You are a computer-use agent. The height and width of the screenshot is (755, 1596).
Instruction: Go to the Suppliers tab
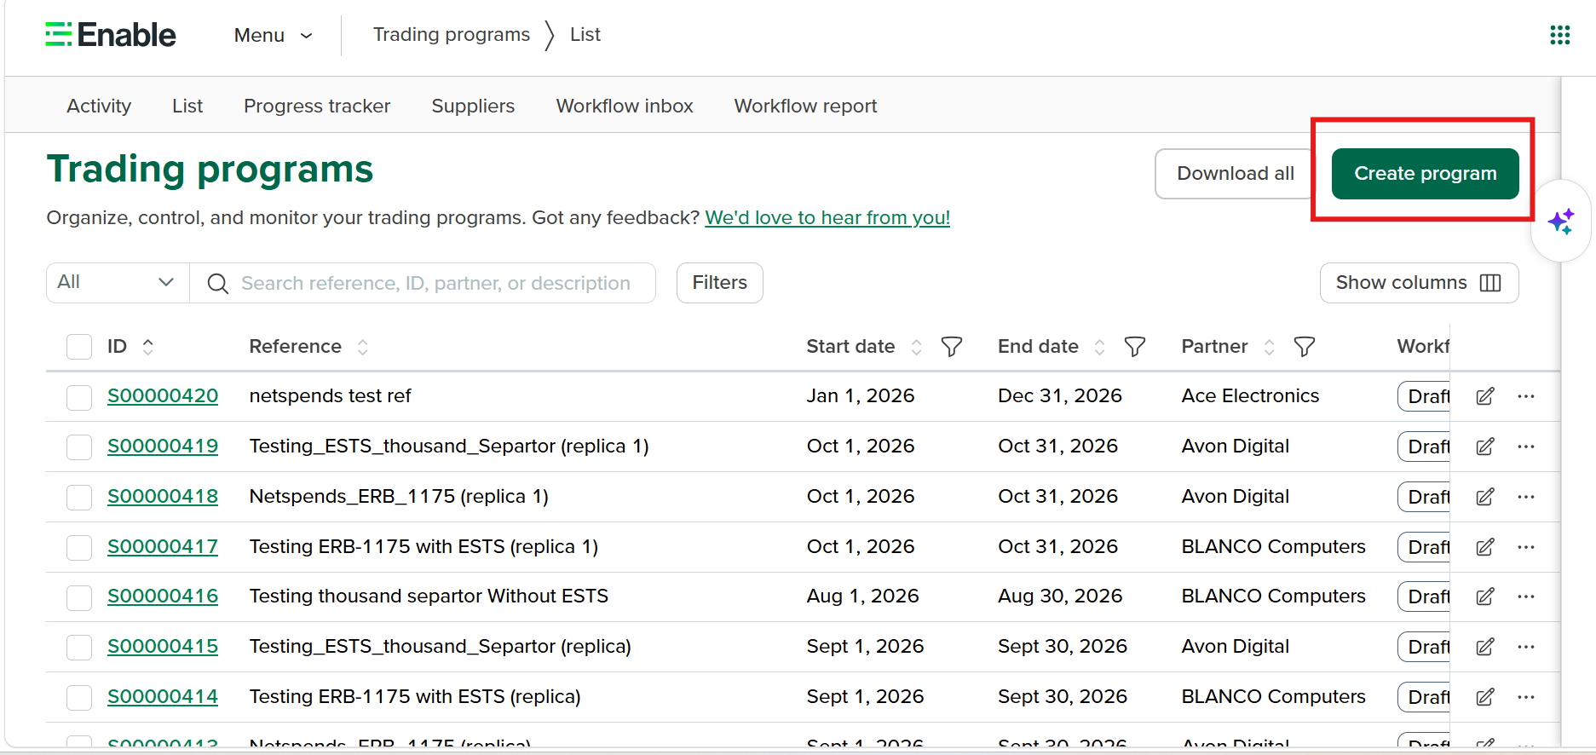coord(473,106)
